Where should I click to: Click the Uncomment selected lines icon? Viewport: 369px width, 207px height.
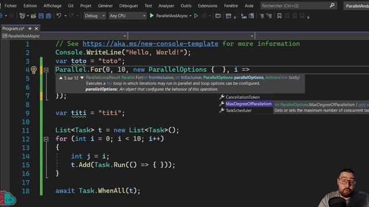pyautogui.click(x=269, y=16)
